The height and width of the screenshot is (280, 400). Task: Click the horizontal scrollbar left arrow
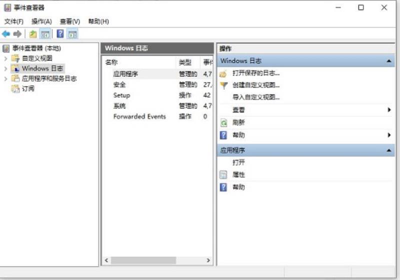coord(106,260)
